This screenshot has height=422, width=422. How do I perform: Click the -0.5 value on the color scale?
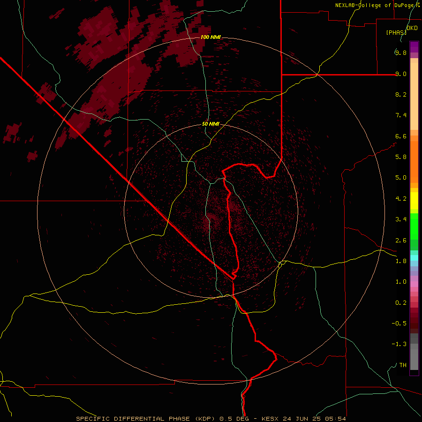coord(399,324)
